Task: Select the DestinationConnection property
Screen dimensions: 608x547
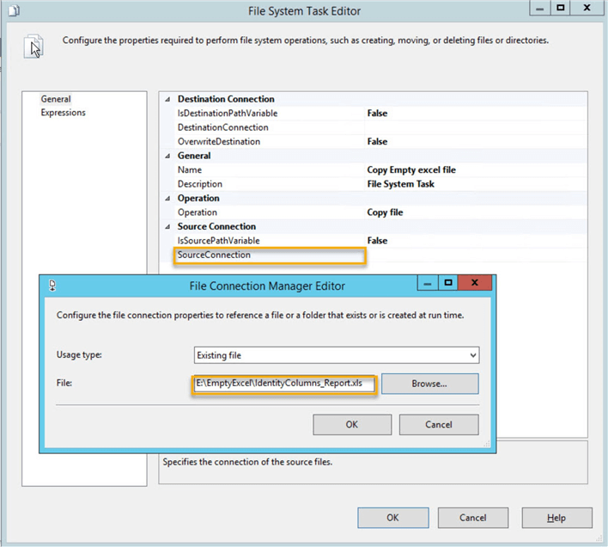Action: tap(223, 127)
